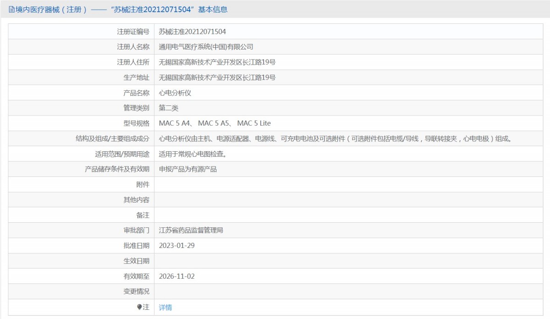
Task: Select the product name 心电分析仪
Action: 175,93
